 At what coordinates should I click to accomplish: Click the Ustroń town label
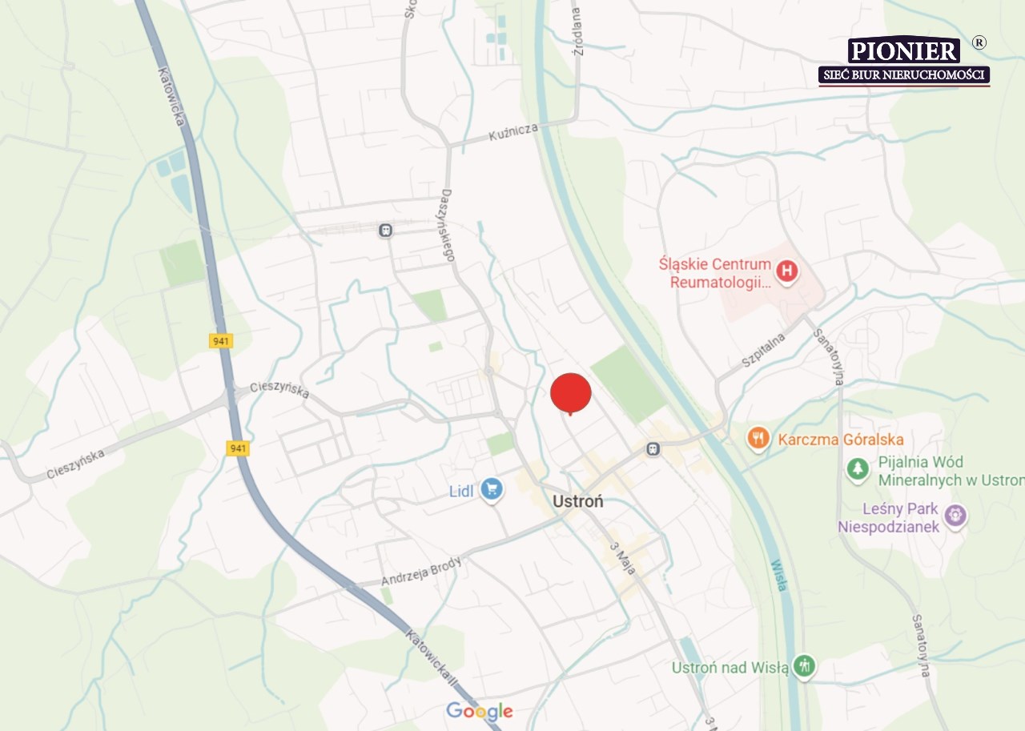click(x=578, y=502)
